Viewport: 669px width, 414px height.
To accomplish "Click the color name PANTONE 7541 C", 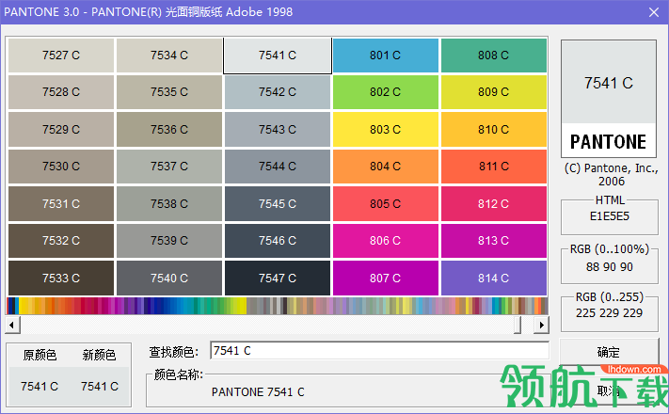I will 258,391.
